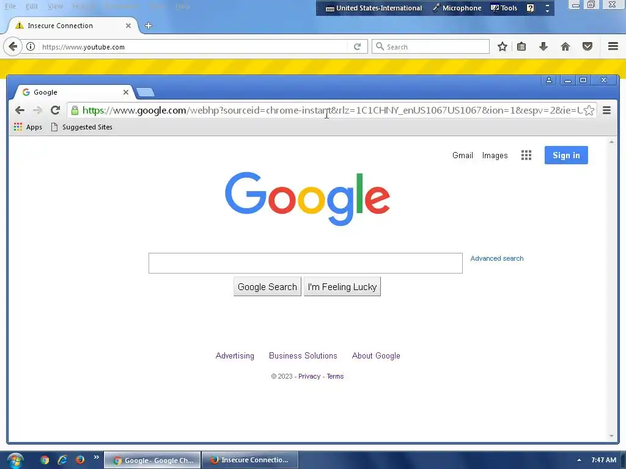Viewport: 626px width, 469px height.
Task: Open the Chrome menu button
Action: coord(607,110)
